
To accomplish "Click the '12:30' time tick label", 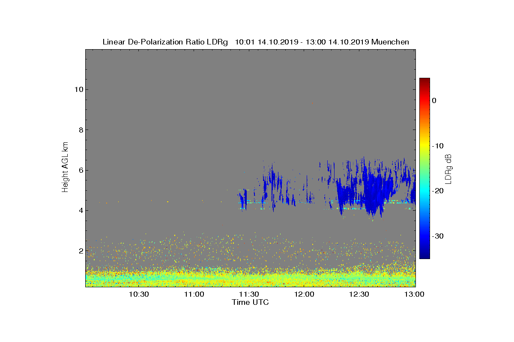I will tap(359, 294).
